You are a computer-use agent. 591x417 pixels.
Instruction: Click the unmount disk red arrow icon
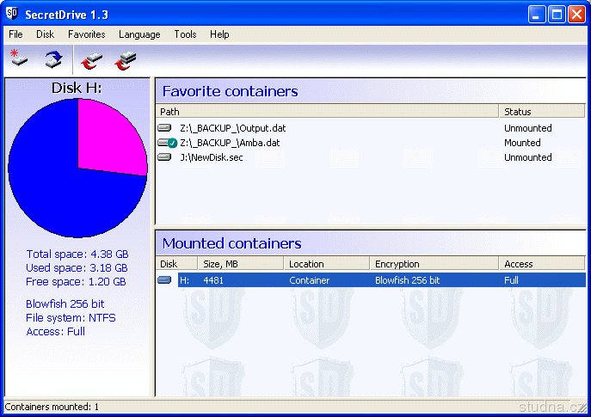click(92, 59)
